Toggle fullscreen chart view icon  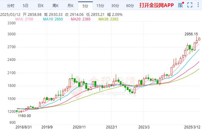click(190, 5)
